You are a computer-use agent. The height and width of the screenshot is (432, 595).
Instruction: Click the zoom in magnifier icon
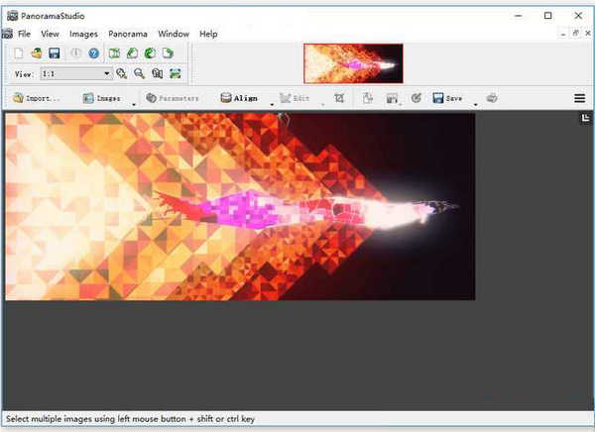pyautogui.click(x=121, y=73)
